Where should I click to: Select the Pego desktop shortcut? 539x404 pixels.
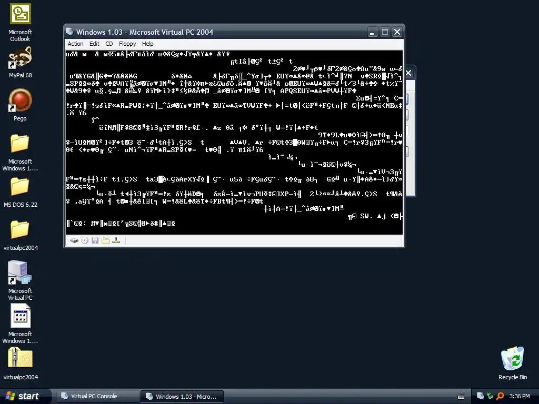20,105
